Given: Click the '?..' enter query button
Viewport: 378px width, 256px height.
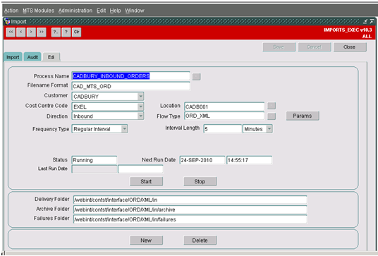Looking at the screenshot, I should click(56, 32).
